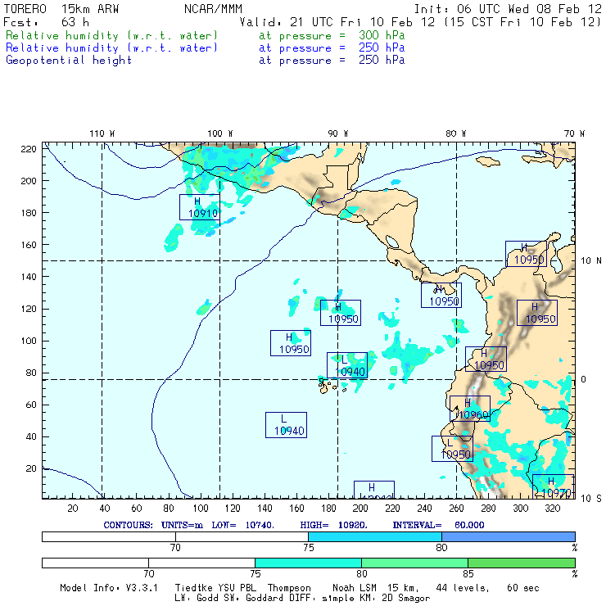Click the '110 W' longitude label
Image resolution: width=606 pixels, height=606 pixels.
tap(102, 133)
